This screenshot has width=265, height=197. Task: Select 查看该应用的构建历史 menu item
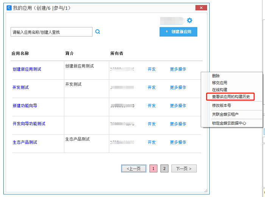coord(231,97)
